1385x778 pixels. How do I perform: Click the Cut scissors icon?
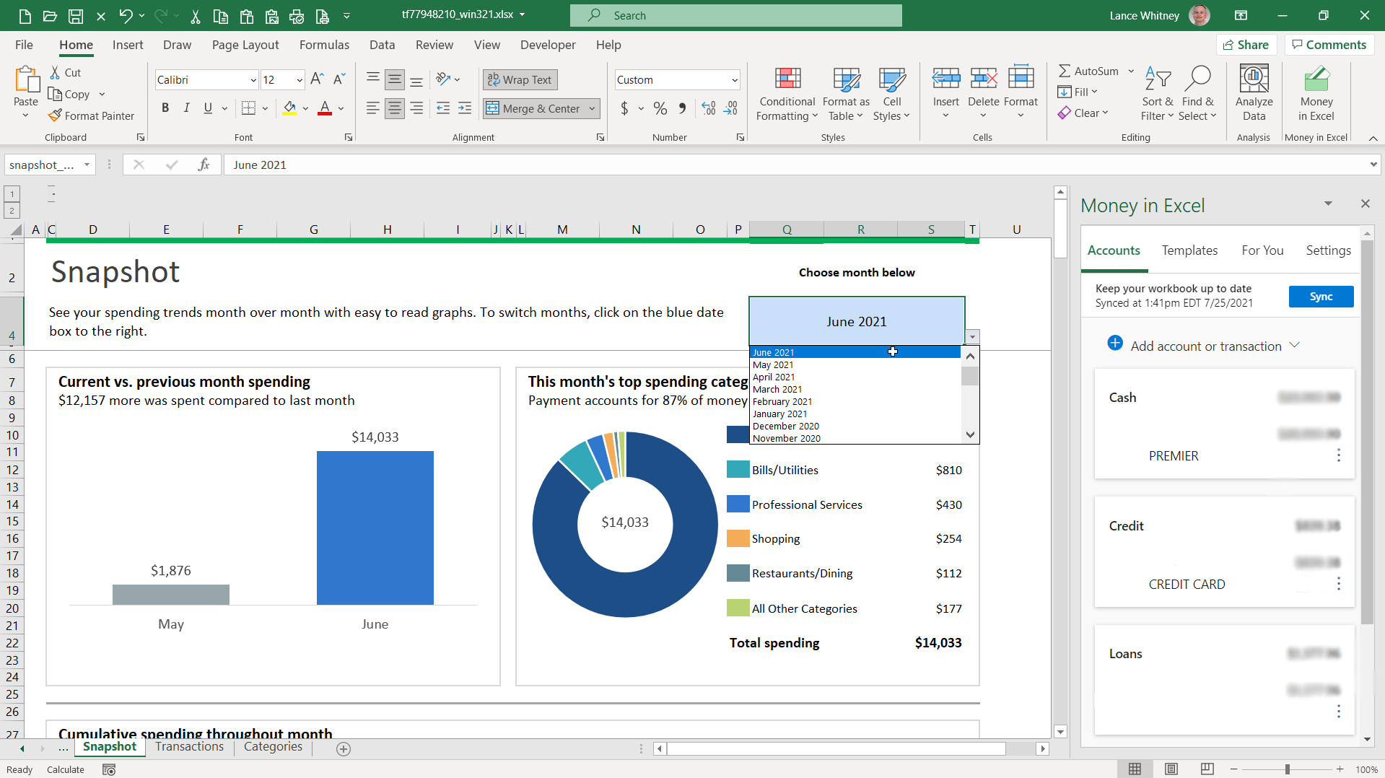coord(55,72)
